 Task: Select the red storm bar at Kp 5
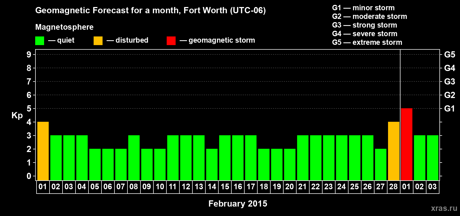(x=406, y=144)
